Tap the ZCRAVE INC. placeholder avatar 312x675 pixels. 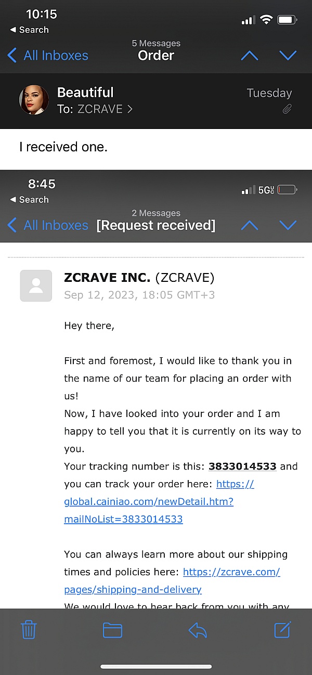36,285
